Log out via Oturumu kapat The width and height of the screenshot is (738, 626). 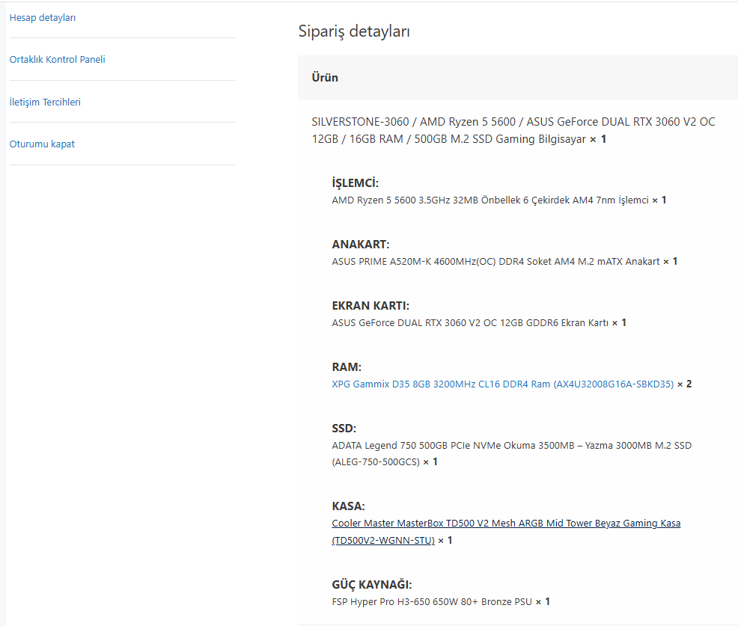[x=42, y=144]
